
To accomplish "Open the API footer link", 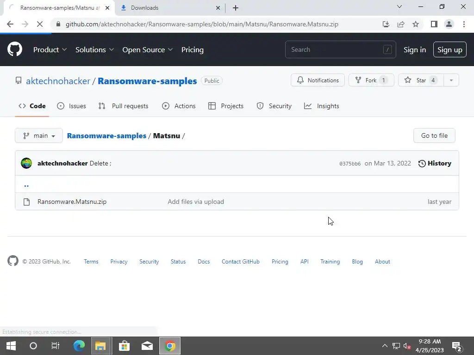I will pos(305,262).
